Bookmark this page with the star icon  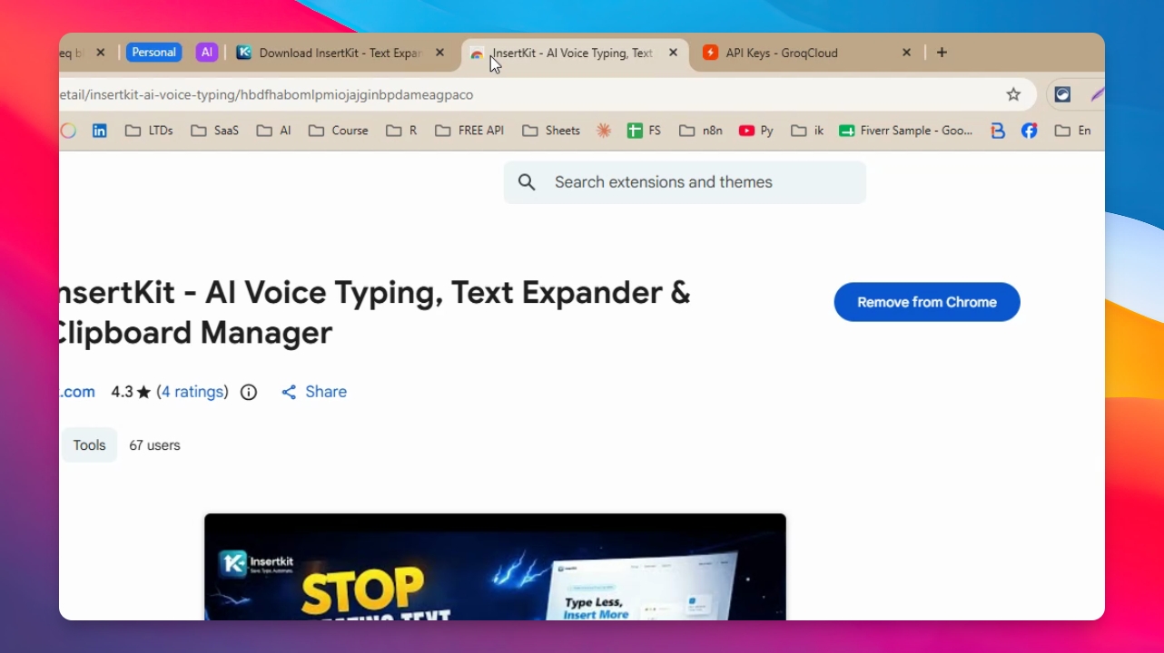[x=1013, y=94]
